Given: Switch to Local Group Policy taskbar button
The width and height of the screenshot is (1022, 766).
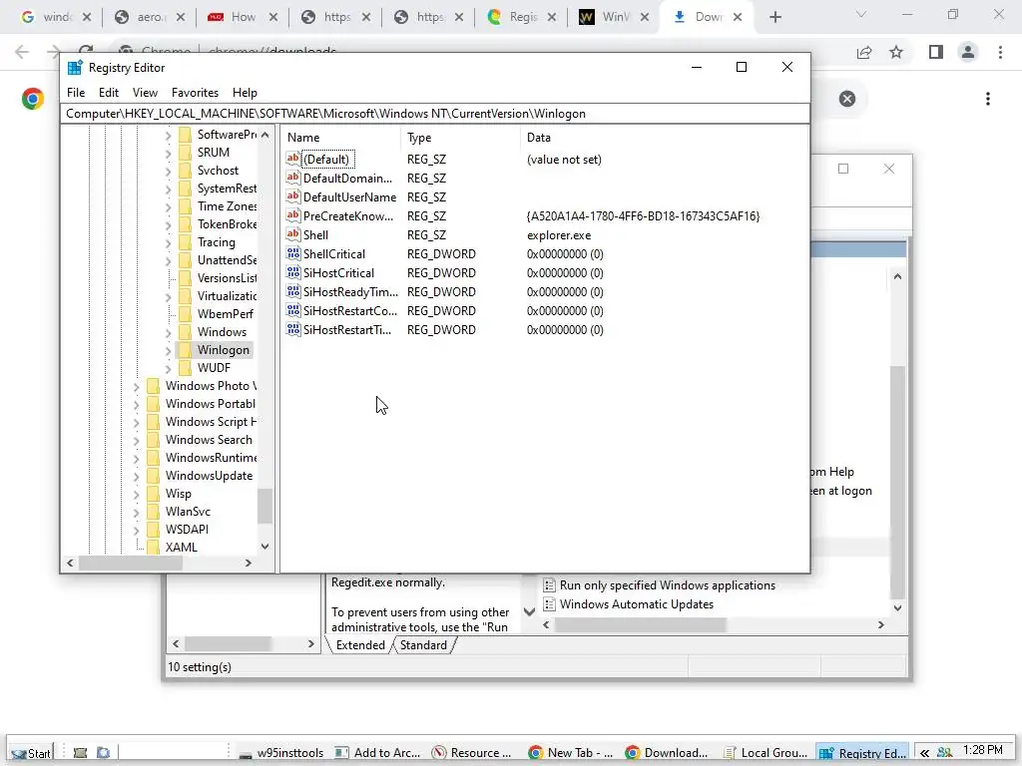Looking at the screenshot, I should pyautogui.click(x=766, y=753).
